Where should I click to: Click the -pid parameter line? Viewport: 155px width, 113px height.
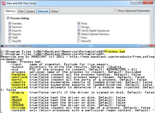[x=74, y=69]
